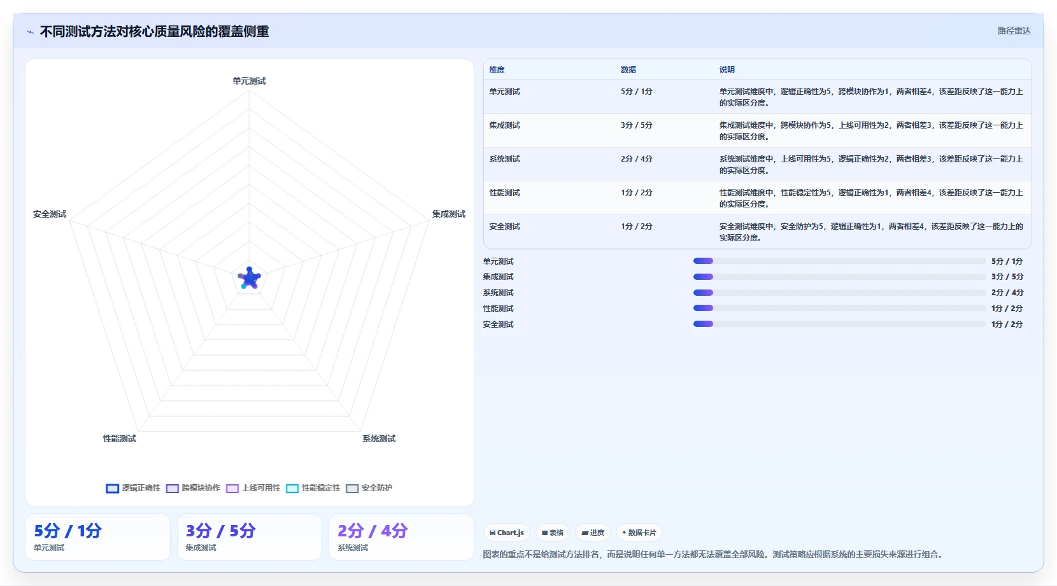Click the 5分 / 1分 单元测试 stat card
Viewport: 1057px width, 586px height.
(97, 537)
